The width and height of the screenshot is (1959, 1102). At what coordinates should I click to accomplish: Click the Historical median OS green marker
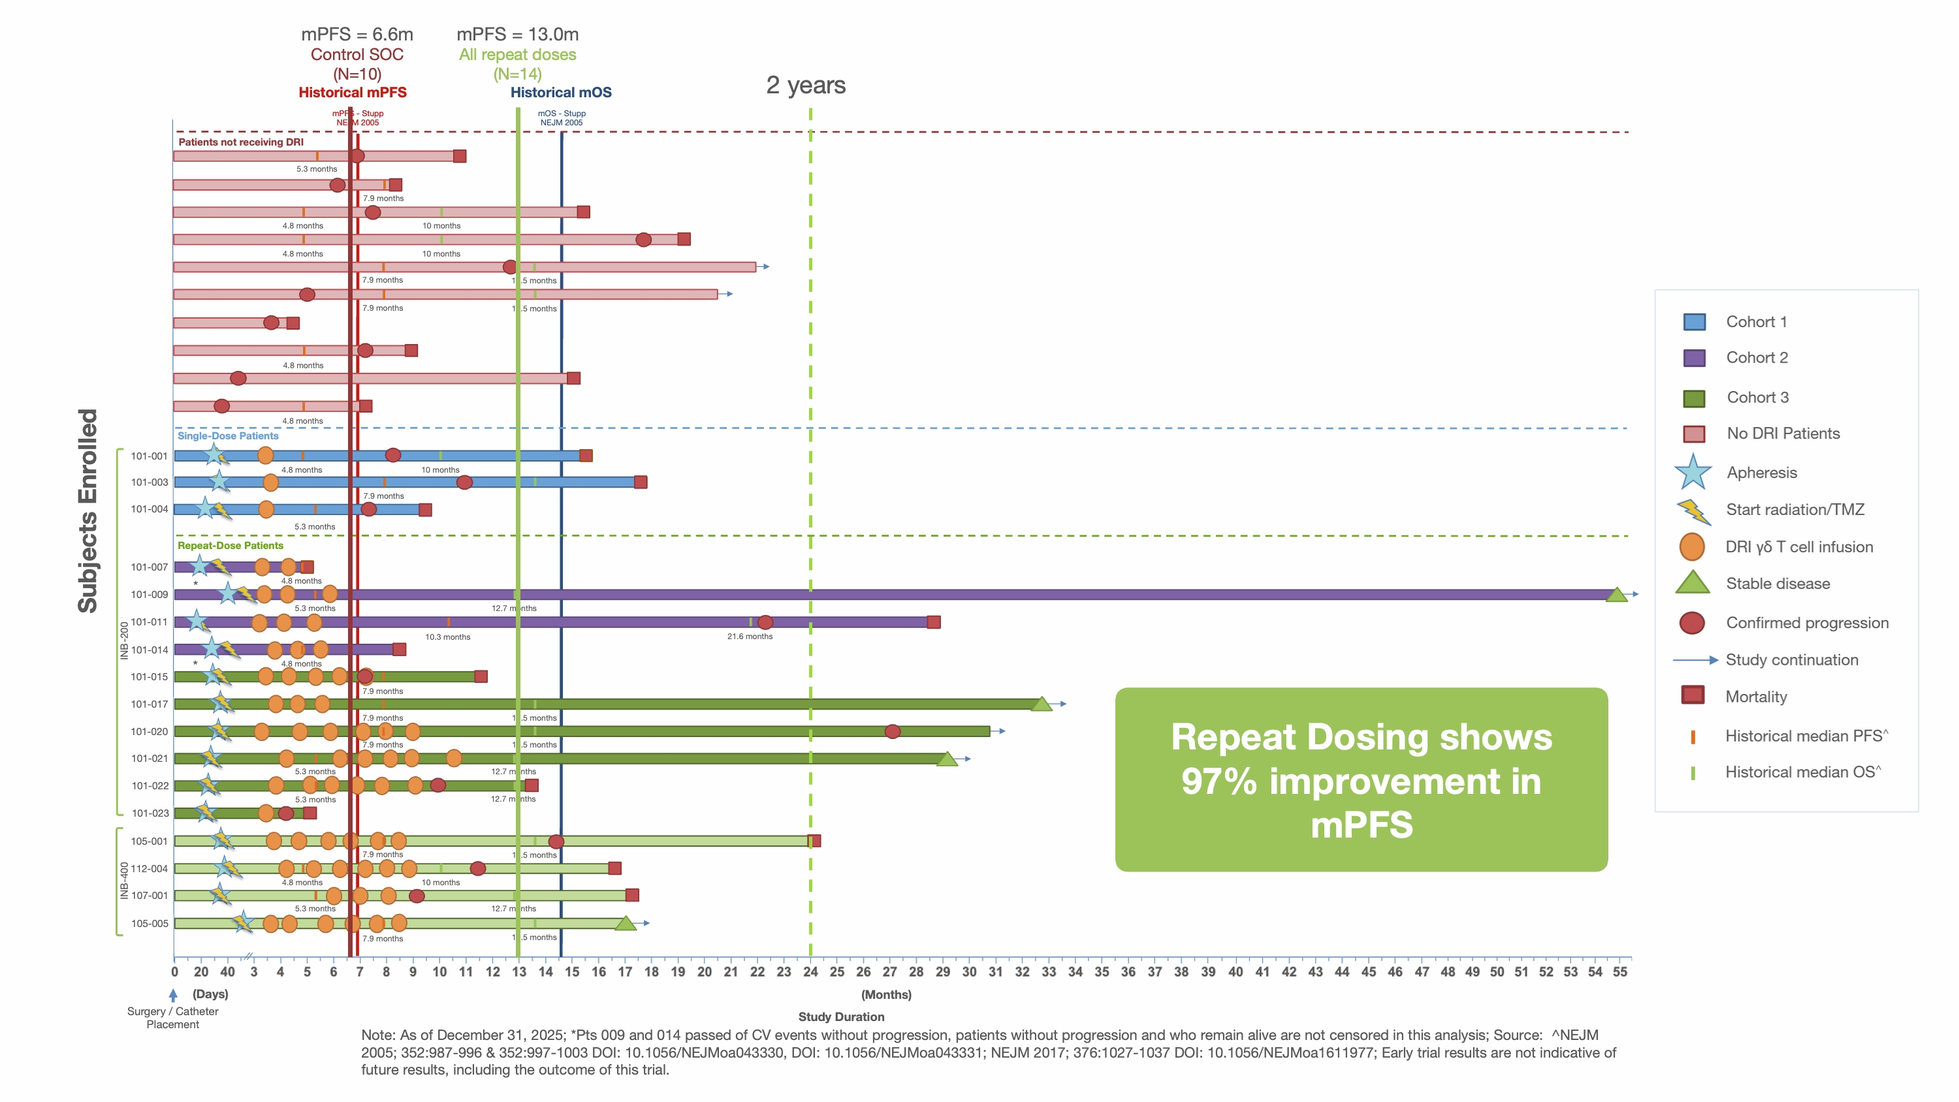(x=1693, y=773)
